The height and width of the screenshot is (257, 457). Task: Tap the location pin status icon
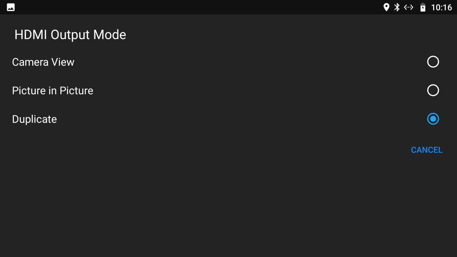[386, 7]
